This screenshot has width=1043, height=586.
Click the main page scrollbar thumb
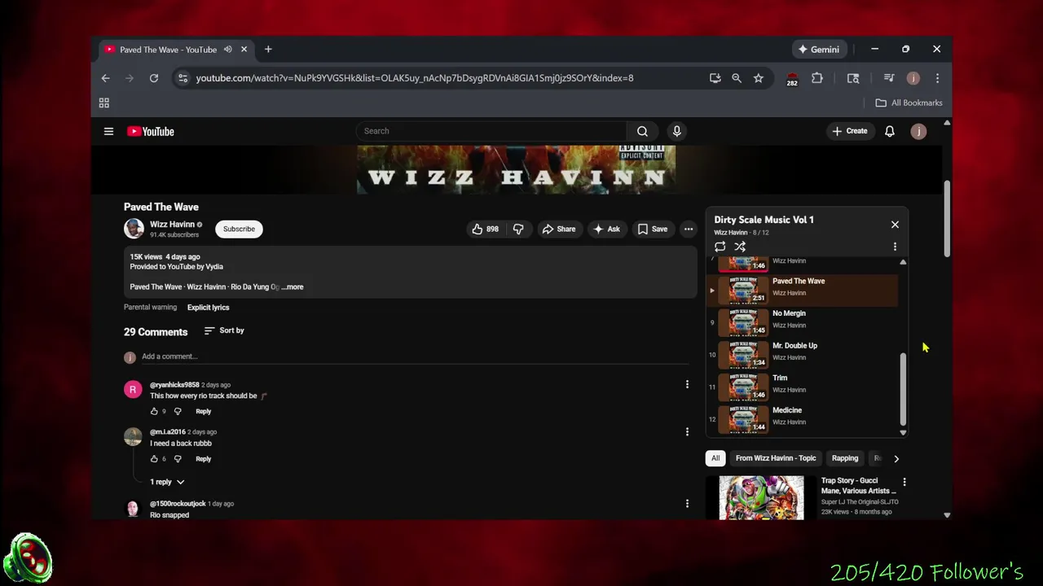click(x=947, y=217)
